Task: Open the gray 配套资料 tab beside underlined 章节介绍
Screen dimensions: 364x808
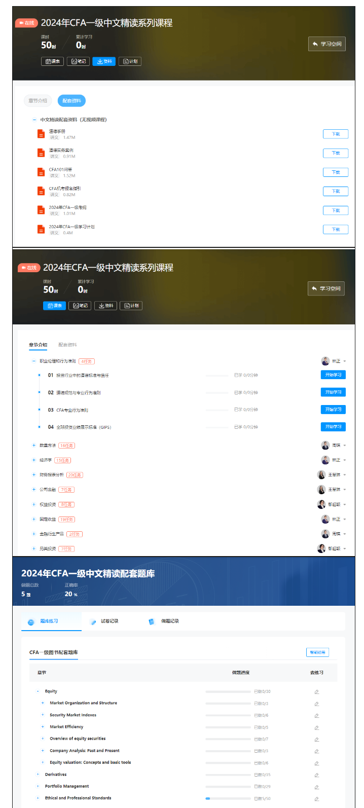Action: [67, 345]
